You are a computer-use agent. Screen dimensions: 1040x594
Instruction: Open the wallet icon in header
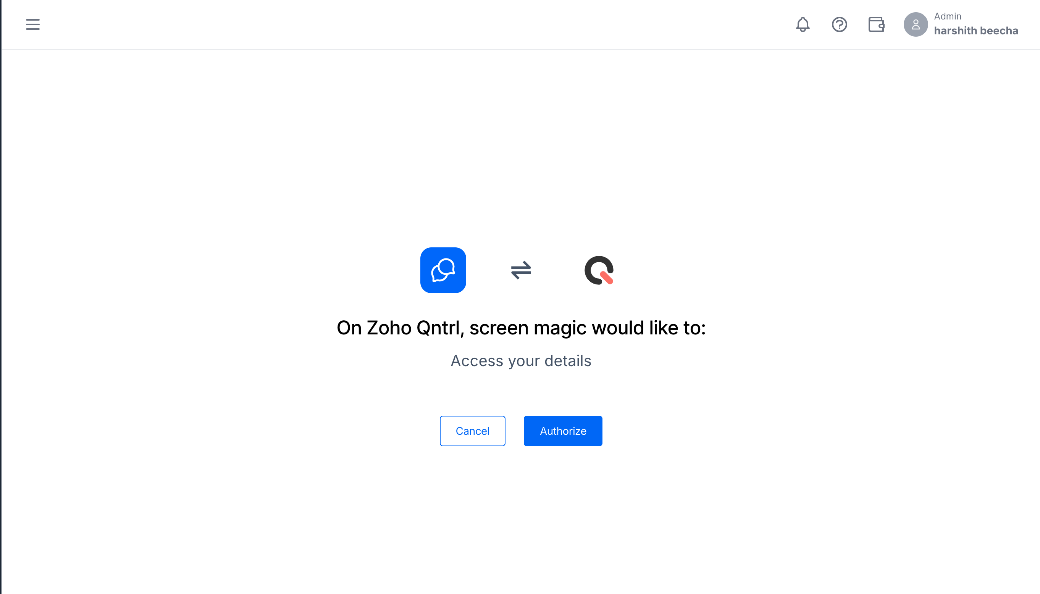click(876, 24)
